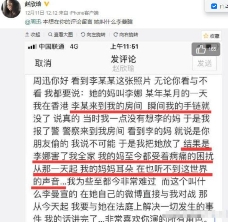This screenshot has width=228, height=222.
Task: Click the embedded phone screenshot image
Action: pyautogui.click(x=123, y=132)
